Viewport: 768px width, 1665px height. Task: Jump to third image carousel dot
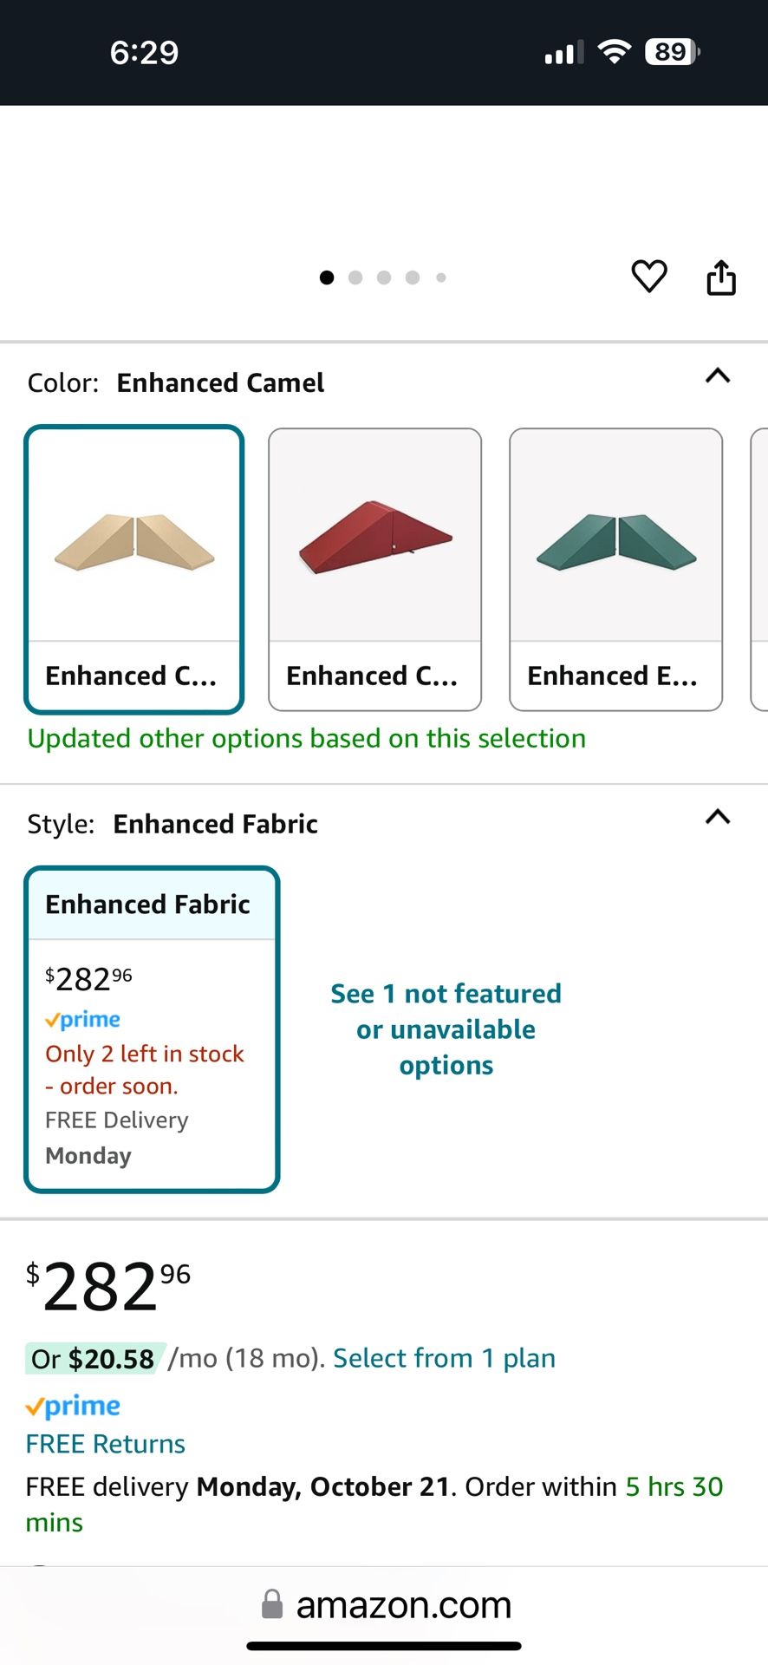click(x=384, y=277)
